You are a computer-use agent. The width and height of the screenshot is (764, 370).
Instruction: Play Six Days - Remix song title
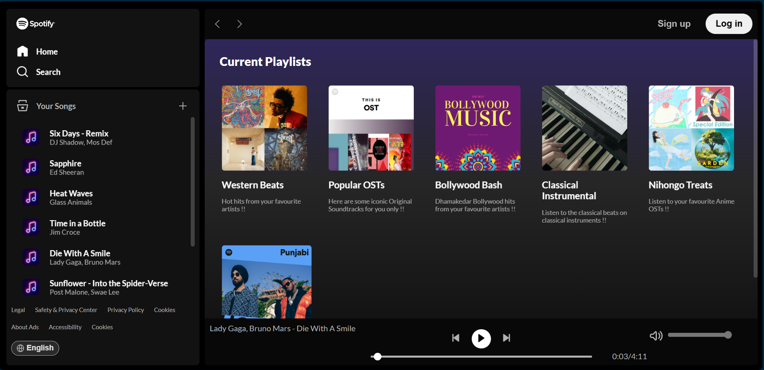coord(79,133)
